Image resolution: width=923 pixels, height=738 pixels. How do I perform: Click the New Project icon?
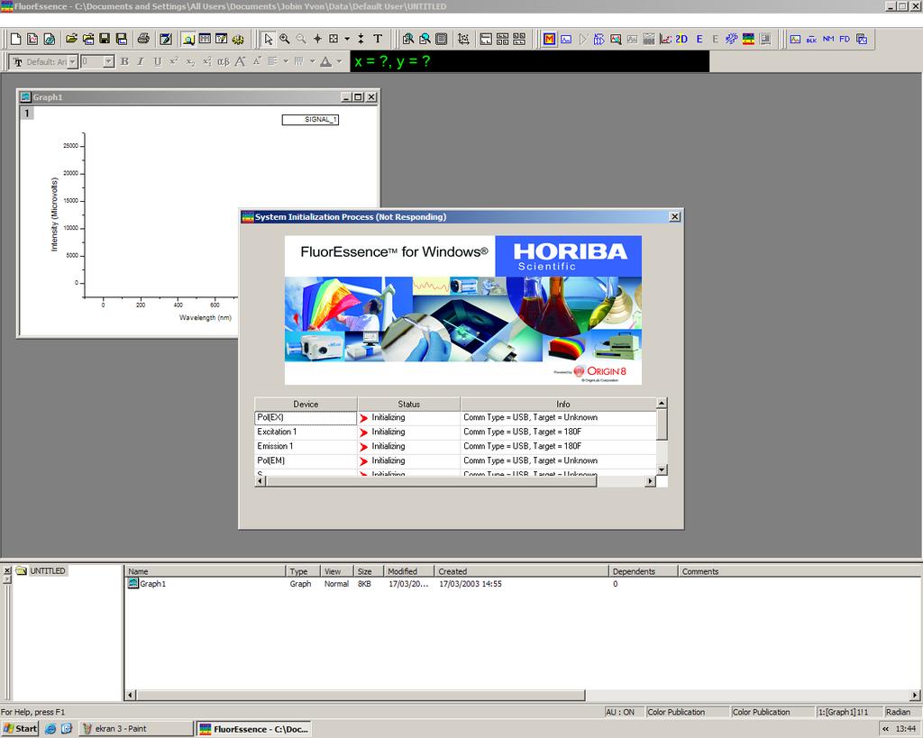tap(16, 39)
